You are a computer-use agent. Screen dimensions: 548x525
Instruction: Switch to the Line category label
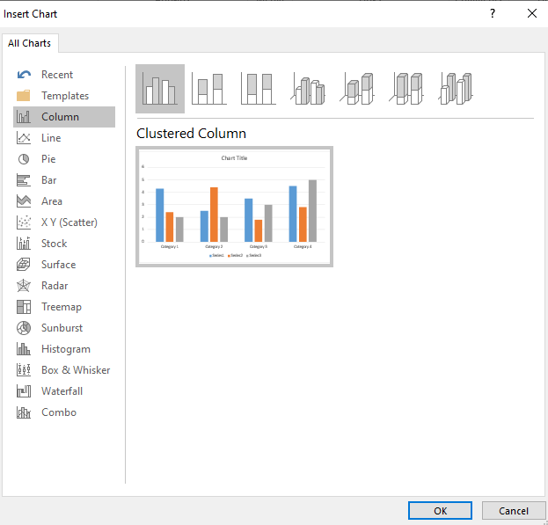(x=51, y=138)
